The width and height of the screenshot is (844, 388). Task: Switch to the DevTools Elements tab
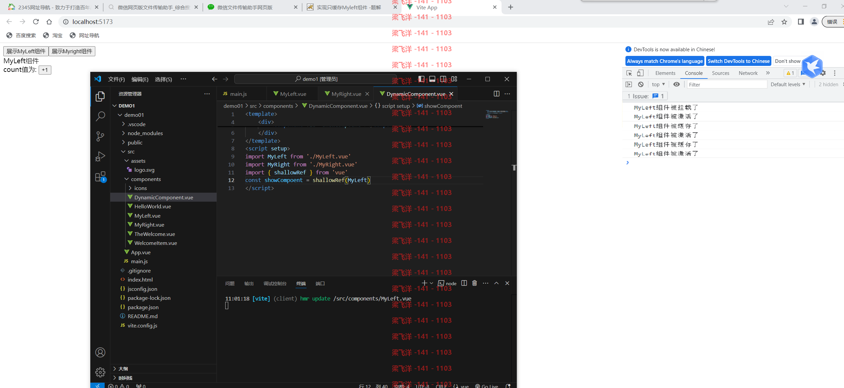tap(665, 73)
